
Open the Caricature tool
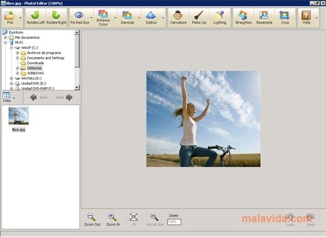click(x=178, y=18)
